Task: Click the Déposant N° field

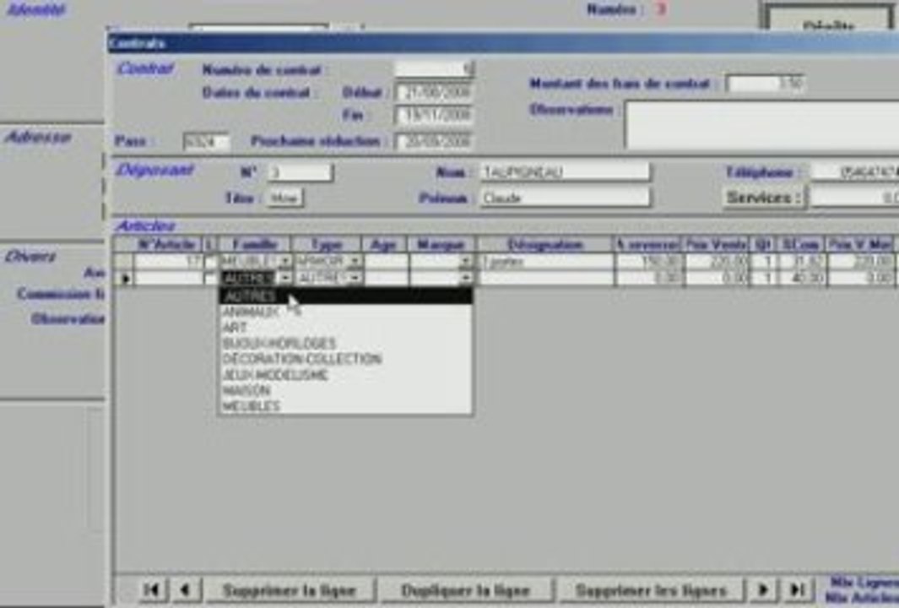Action: coord(300,172)
